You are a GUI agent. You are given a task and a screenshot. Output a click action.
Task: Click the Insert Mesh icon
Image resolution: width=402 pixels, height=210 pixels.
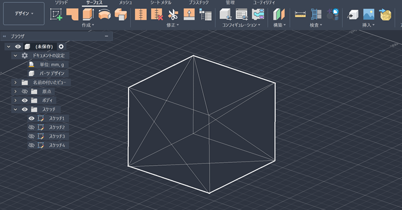click(x=385, y=14)
